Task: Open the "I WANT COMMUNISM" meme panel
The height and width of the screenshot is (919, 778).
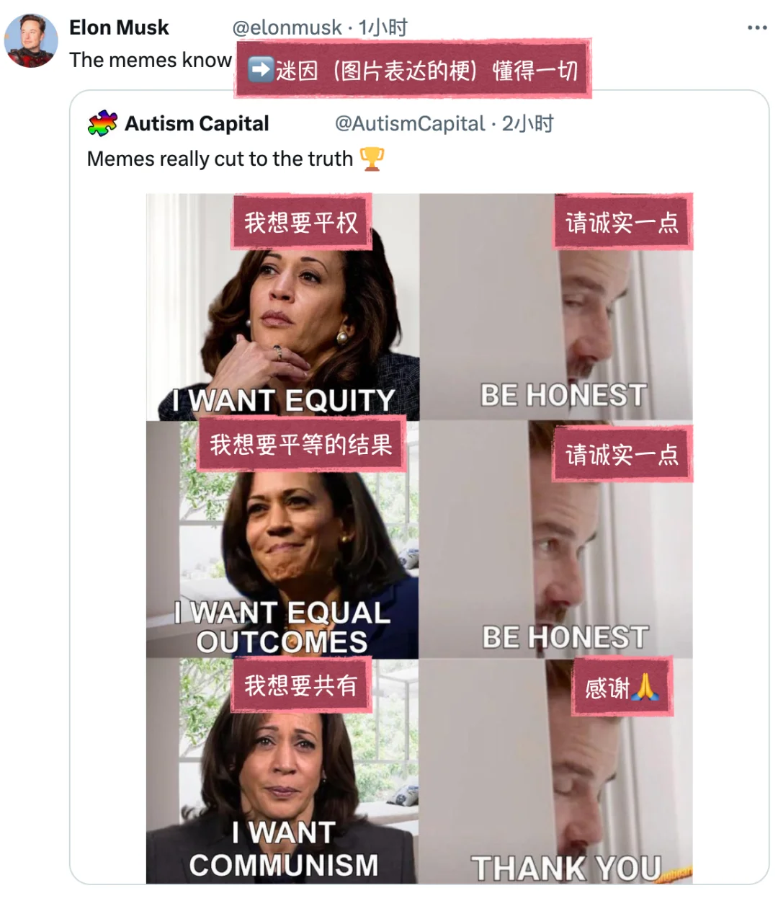Action: click(x=282, y=771)
